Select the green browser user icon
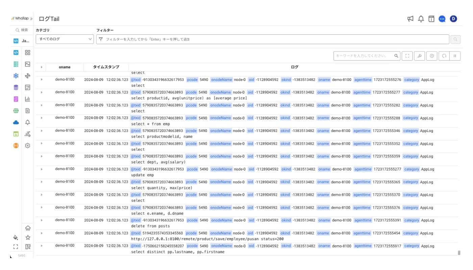 click(x=16, y=134)
